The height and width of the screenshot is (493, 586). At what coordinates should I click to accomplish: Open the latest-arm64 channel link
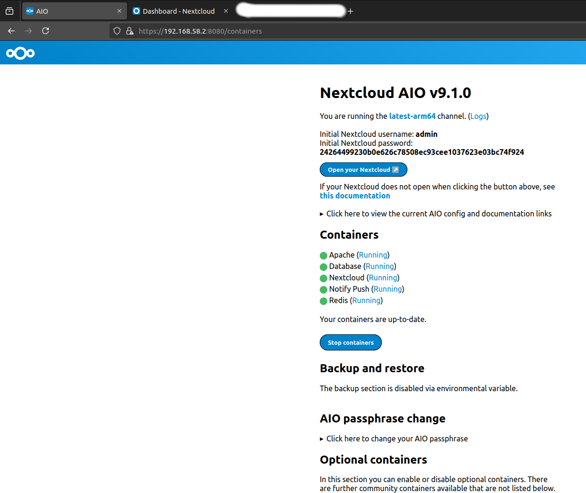pyautogui.click(x=412, y=116)
